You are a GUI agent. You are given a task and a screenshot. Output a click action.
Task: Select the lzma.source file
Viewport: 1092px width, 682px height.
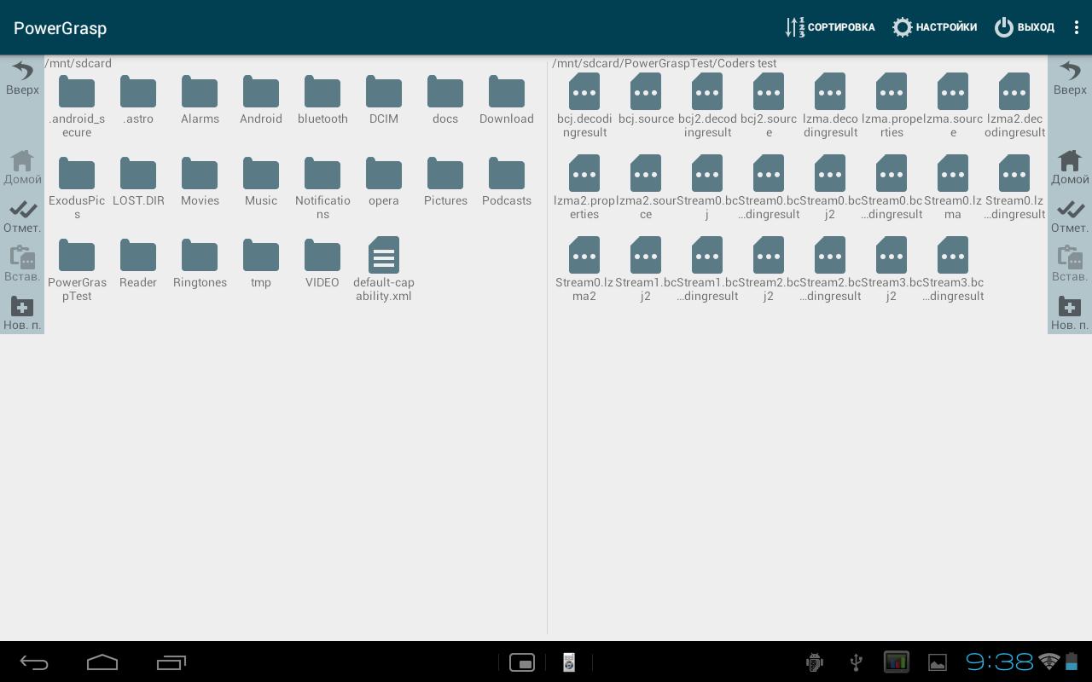(x=953, y=106)
